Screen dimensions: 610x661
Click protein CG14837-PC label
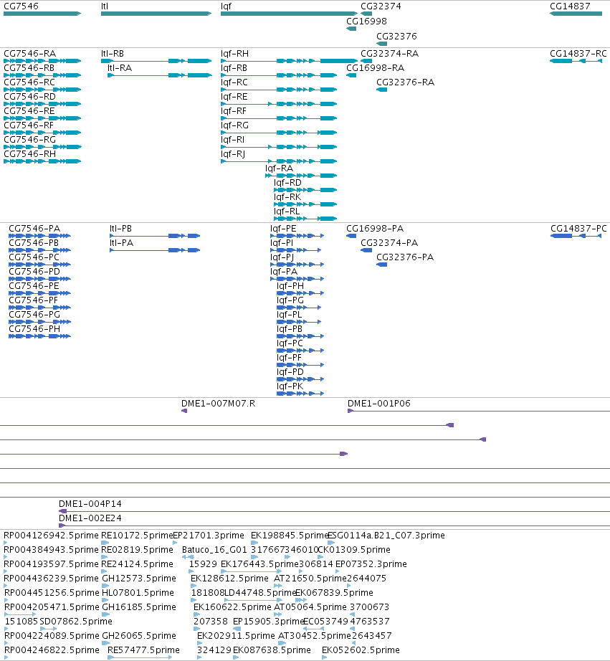click(x=578, y=229)
